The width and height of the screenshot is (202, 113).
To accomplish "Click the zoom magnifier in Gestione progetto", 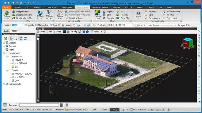I will pyautogui.click(x=15, y=38).
